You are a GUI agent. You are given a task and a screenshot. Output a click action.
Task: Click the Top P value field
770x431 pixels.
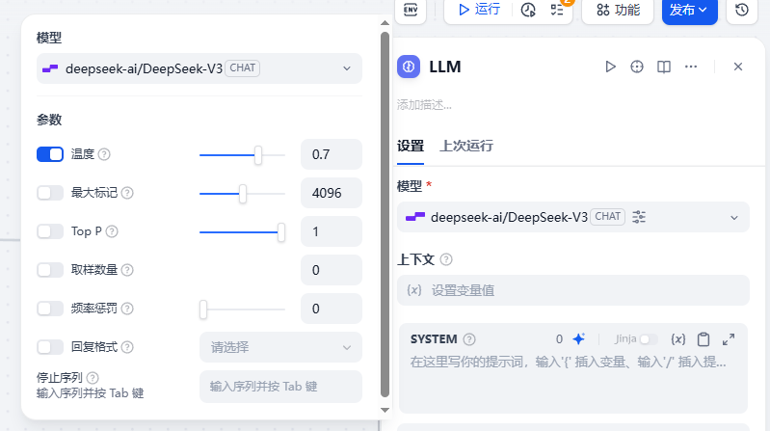coord(332,231)
